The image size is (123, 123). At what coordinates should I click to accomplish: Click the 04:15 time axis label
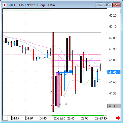point(15,118)
